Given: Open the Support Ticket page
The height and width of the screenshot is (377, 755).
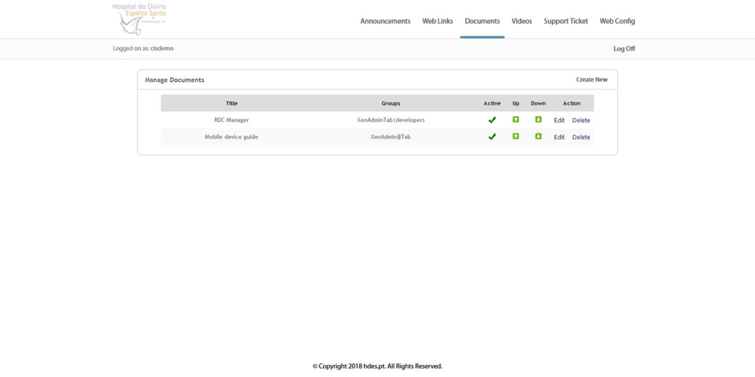Looking at the screenshot, I should [565, 21].
